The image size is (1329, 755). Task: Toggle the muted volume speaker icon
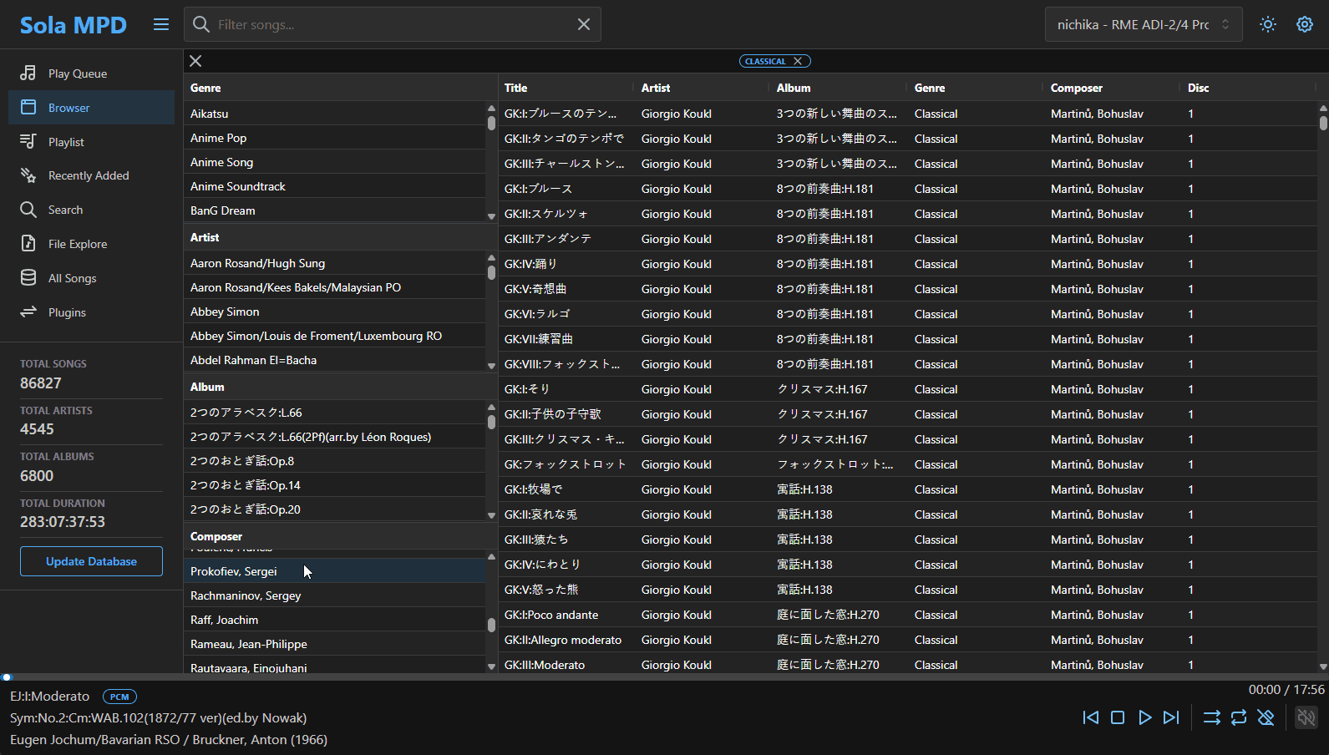1306,717
